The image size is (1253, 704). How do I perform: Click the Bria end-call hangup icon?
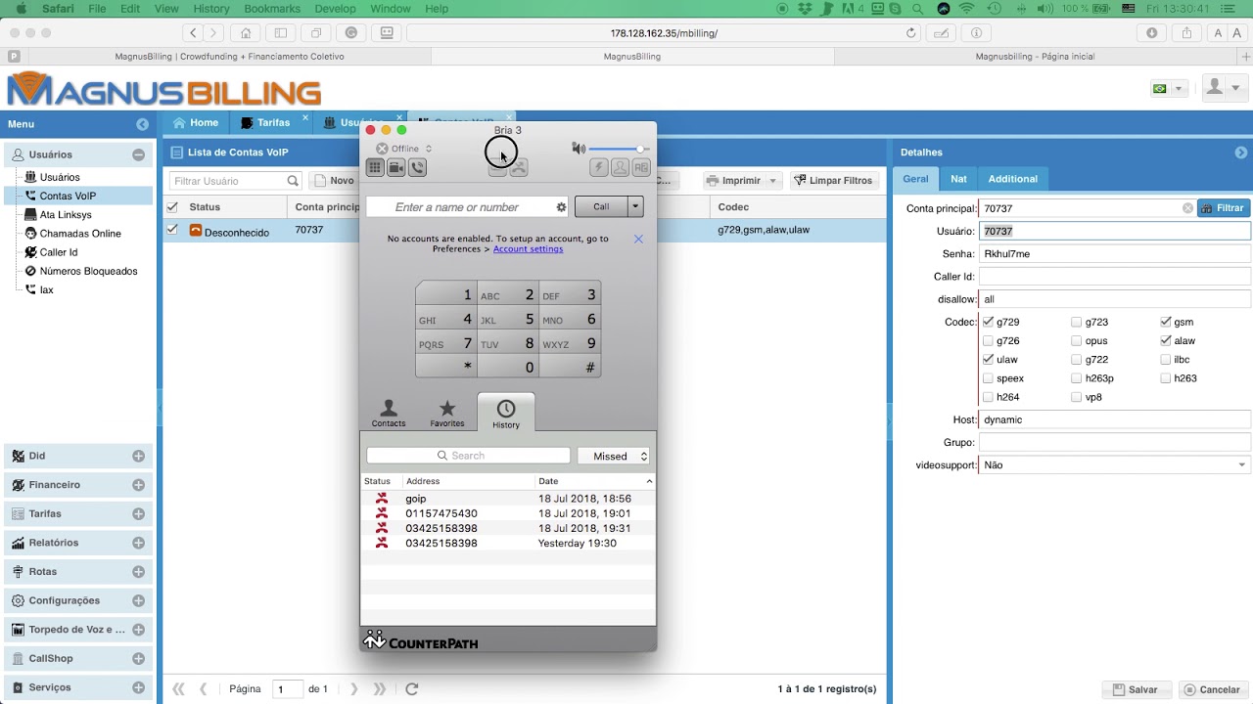(x=519, y=168)
